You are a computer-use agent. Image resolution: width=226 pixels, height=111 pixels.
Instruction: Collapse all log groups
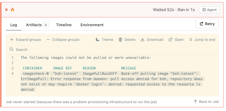[x=63, y=40]
